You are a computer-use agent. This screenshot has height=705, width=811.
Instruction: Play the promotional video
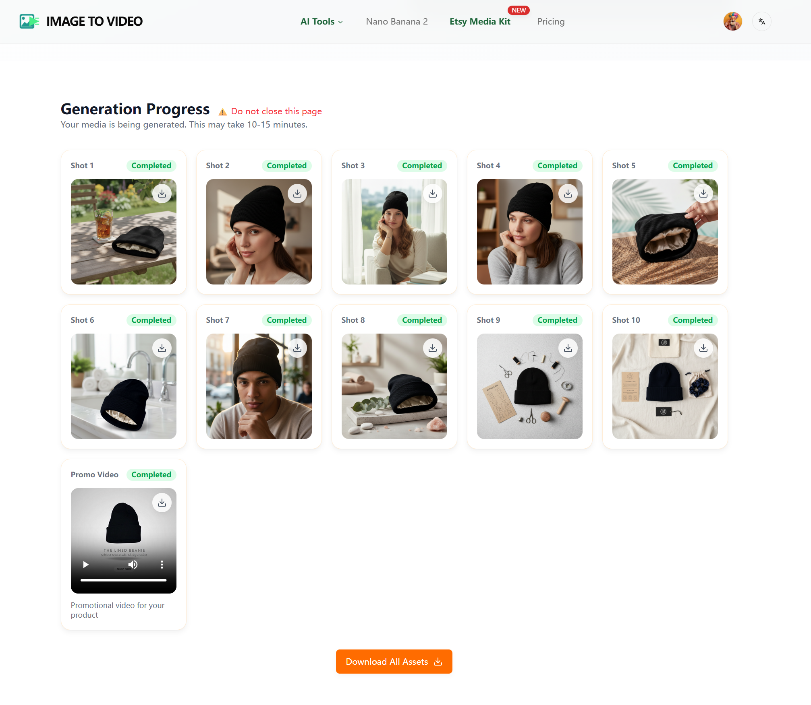point(85,565)
